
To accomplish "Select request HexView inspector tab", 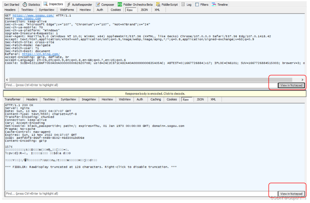I will [85, 10].
